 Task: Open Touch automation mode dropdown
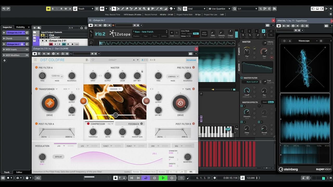pyautogui.click(x=86, y=9)
